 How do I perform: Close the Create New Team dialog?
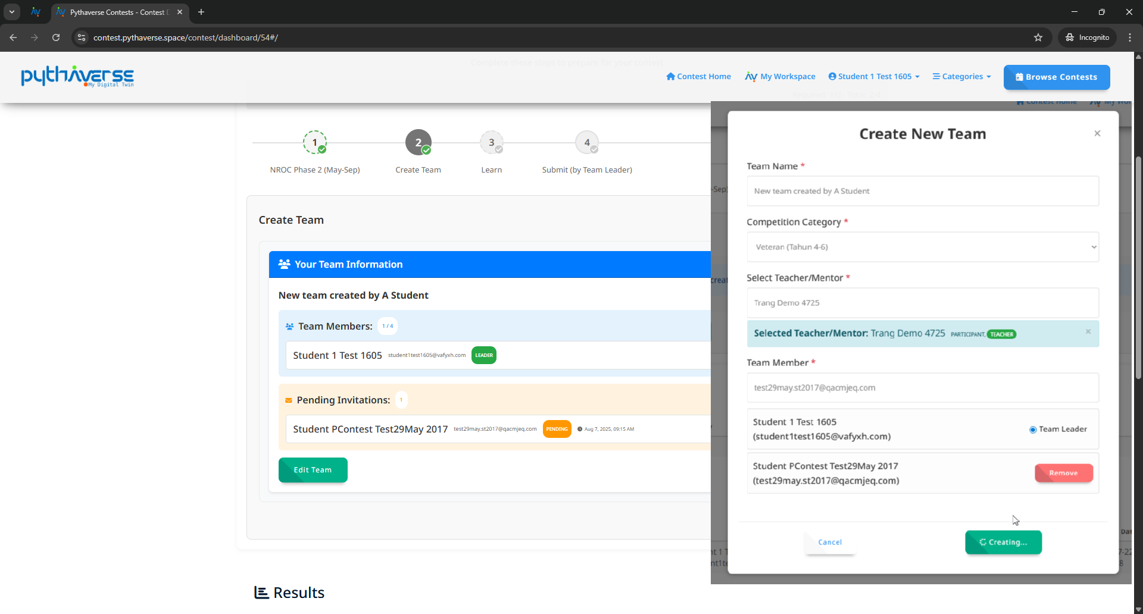click(x=1097, y=133)
